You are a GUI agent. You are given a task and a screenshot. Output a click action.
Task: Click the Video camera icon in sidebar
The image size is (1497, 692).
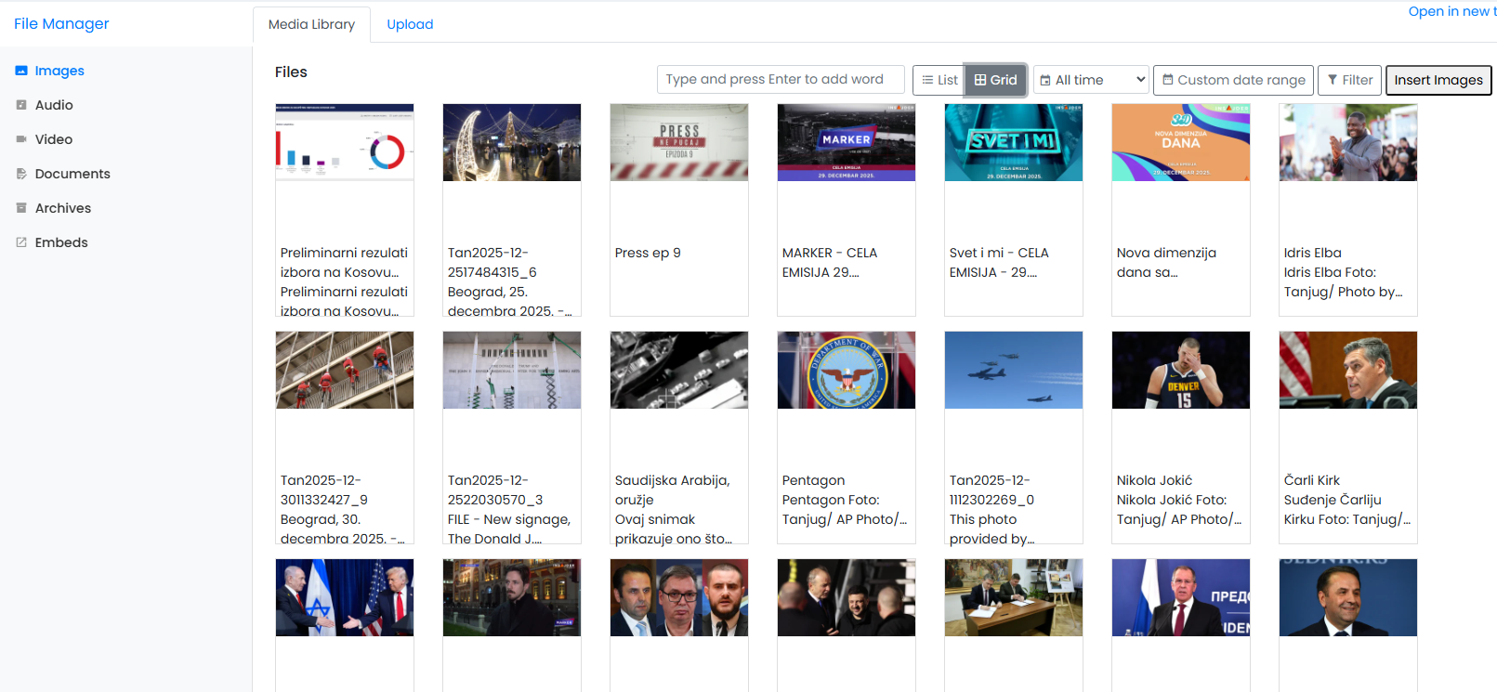pos(21,139)
